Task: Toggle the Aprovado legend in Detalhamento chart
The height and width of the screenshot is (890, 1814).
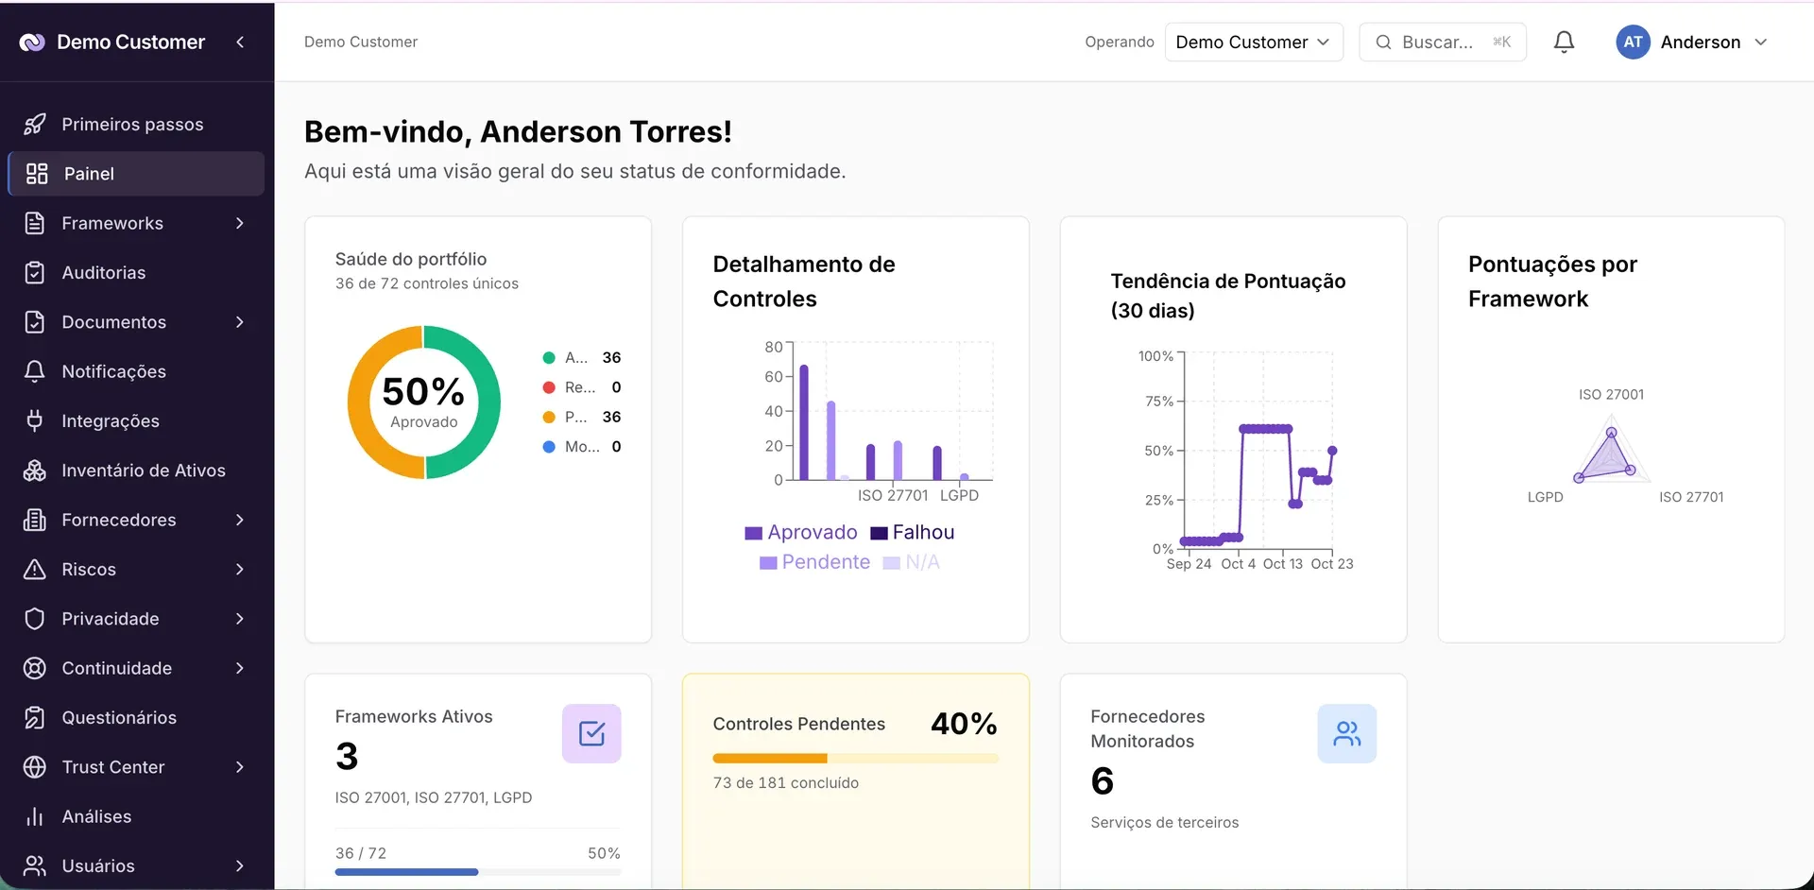Action: tap(801, 532)
